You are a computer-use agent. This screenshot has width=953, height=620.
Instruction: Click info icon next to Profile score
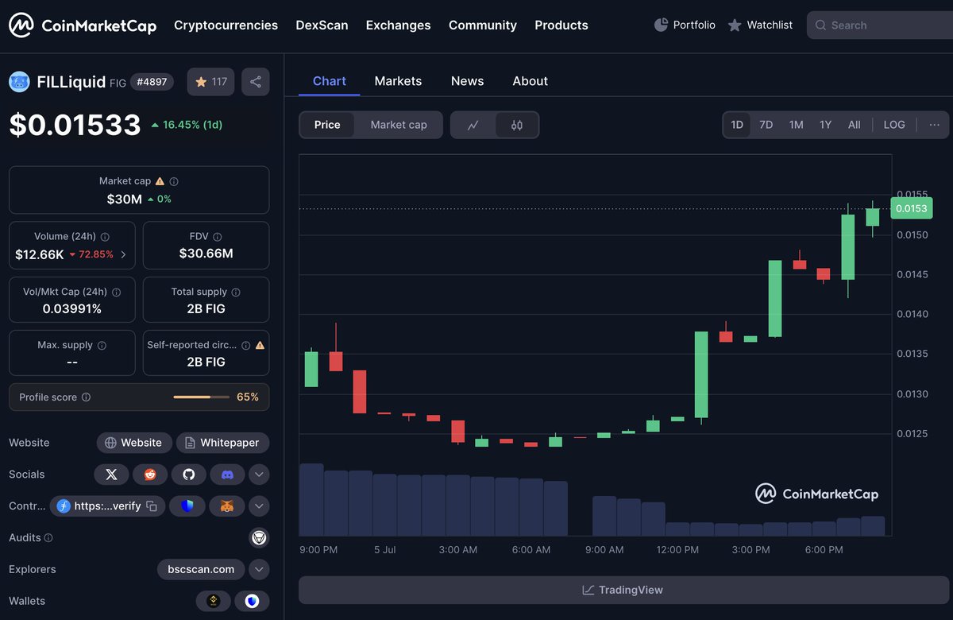(86, 397)
